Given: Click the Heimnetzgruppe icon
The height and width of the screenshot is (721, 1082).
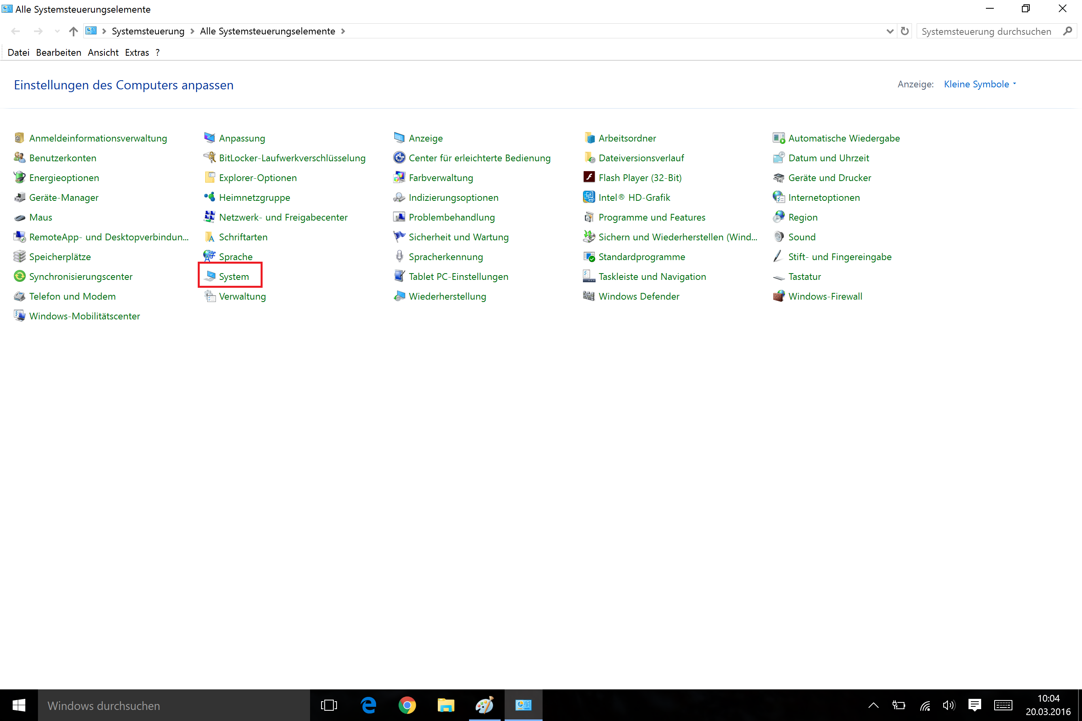Looking at the screenshot, I should pos(209,197).
